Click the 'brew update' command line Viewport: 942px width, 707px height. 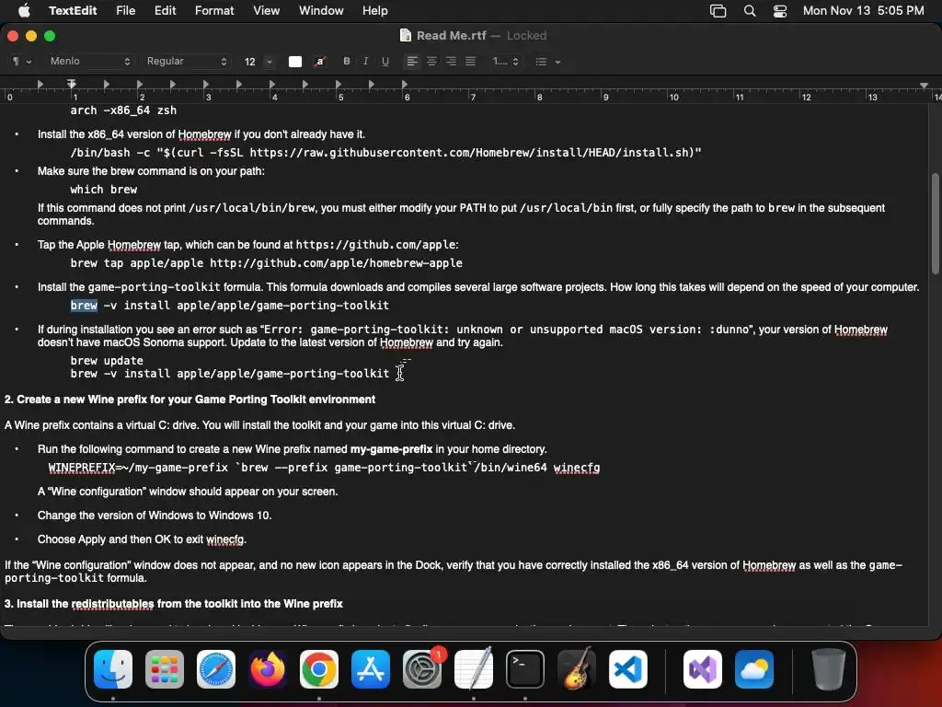point(107,361)
